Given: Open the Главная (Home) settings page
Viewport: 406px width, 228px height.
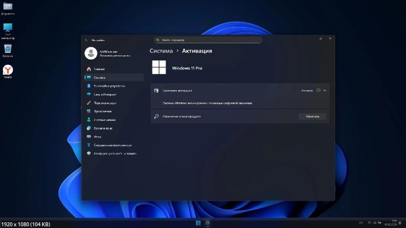Looking at the screenshot, I should coord(99,69).
